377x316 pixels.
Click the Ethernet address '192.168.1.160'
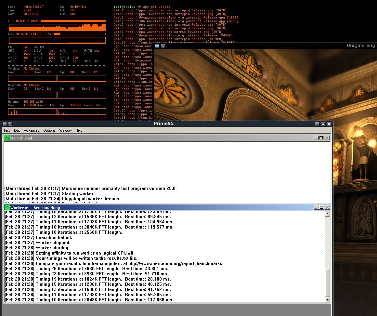pyautogui.click(x=33, y=102)
